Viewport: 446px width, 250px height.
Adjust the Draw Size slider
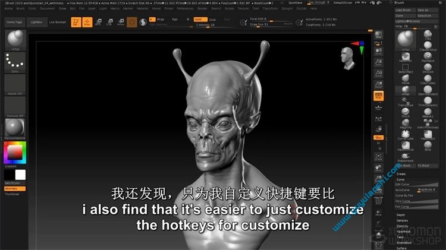click(x=271, y=25)
